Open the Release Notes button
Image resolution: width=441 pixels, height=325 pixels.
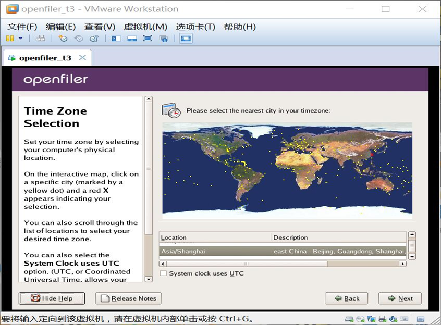[128, 298]
